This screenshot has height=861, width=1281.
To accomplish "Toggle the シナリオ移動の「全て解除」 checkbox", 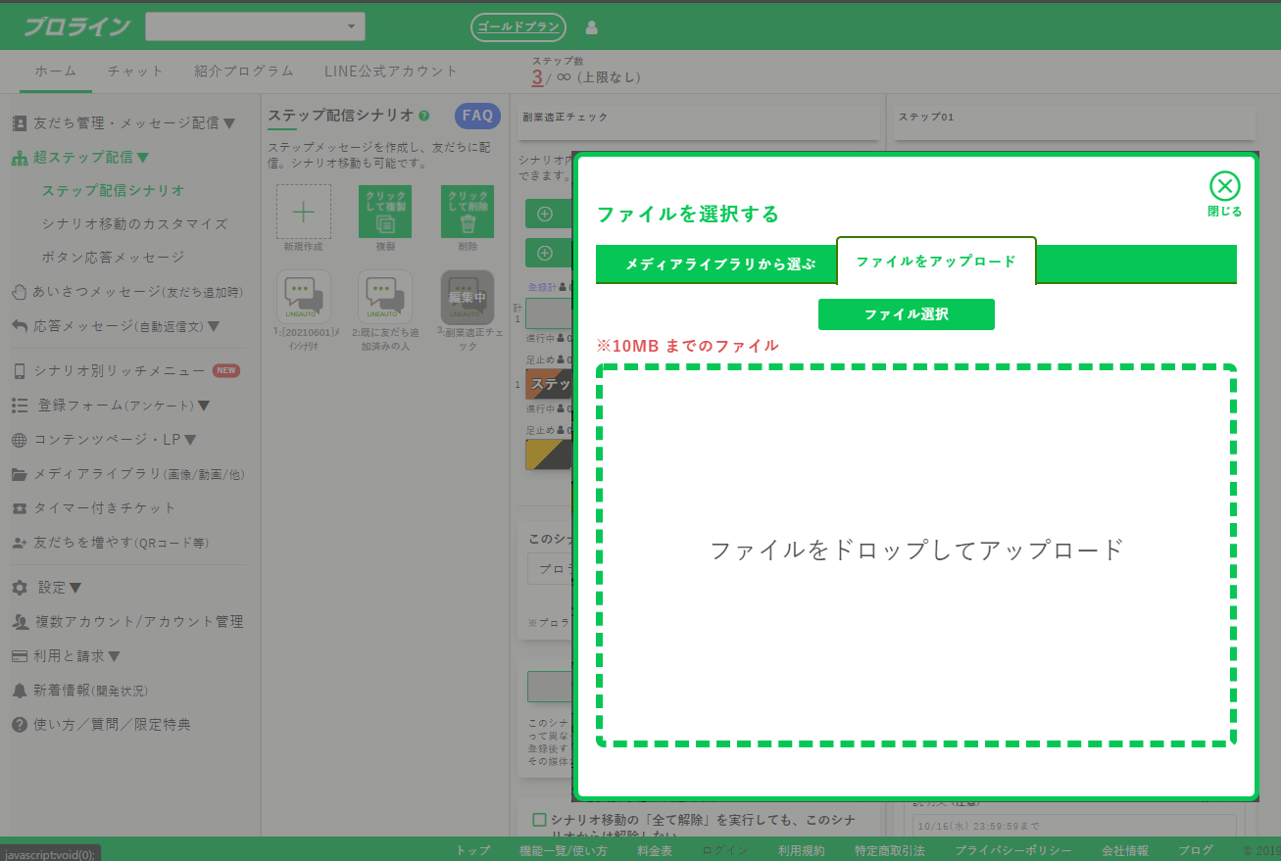I will (x=538, y=820).
